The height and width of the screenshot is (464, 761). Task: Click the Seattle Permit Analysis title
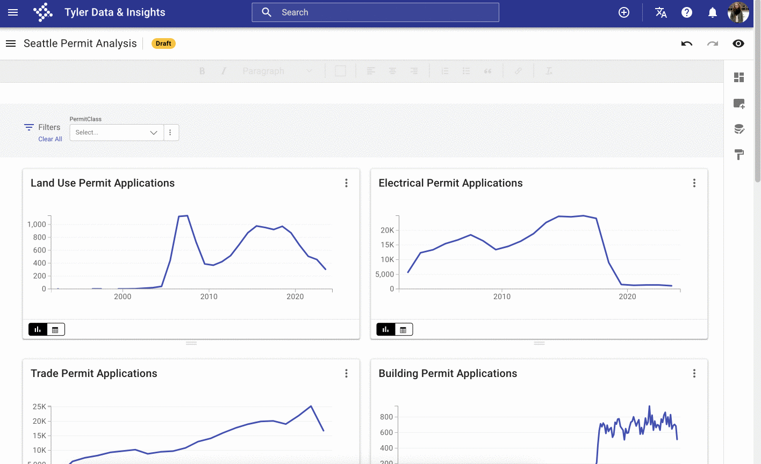pos(80,44)
